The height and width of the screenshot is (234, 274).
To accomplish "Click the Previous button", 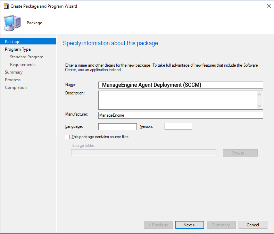I will [158, 225].
